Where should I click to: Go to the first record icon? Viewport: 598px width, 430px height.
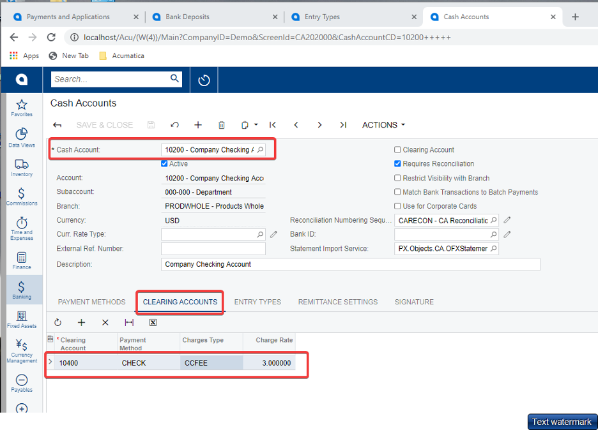coord(273,125)
